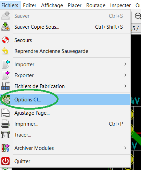Click the Fichiers de Fabrication factory icon
The height and width of the screenshot is (170, 141).
tap(5, 86)
